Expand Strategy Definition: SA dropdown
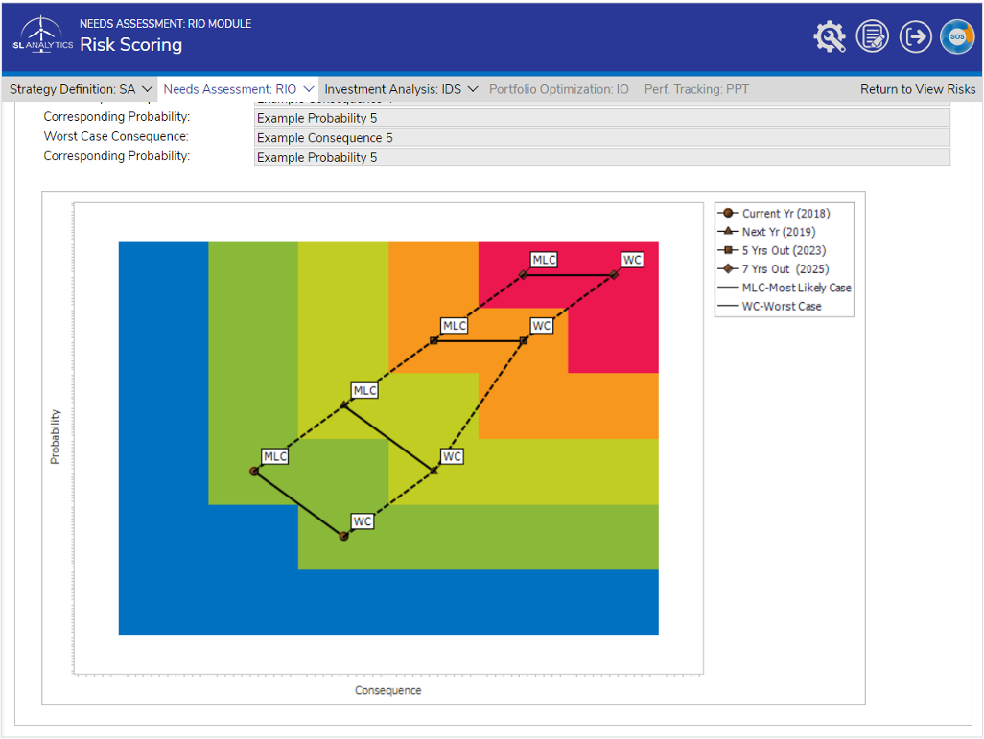This screenshot has width=984, height=739. click(x=81, y=89)
